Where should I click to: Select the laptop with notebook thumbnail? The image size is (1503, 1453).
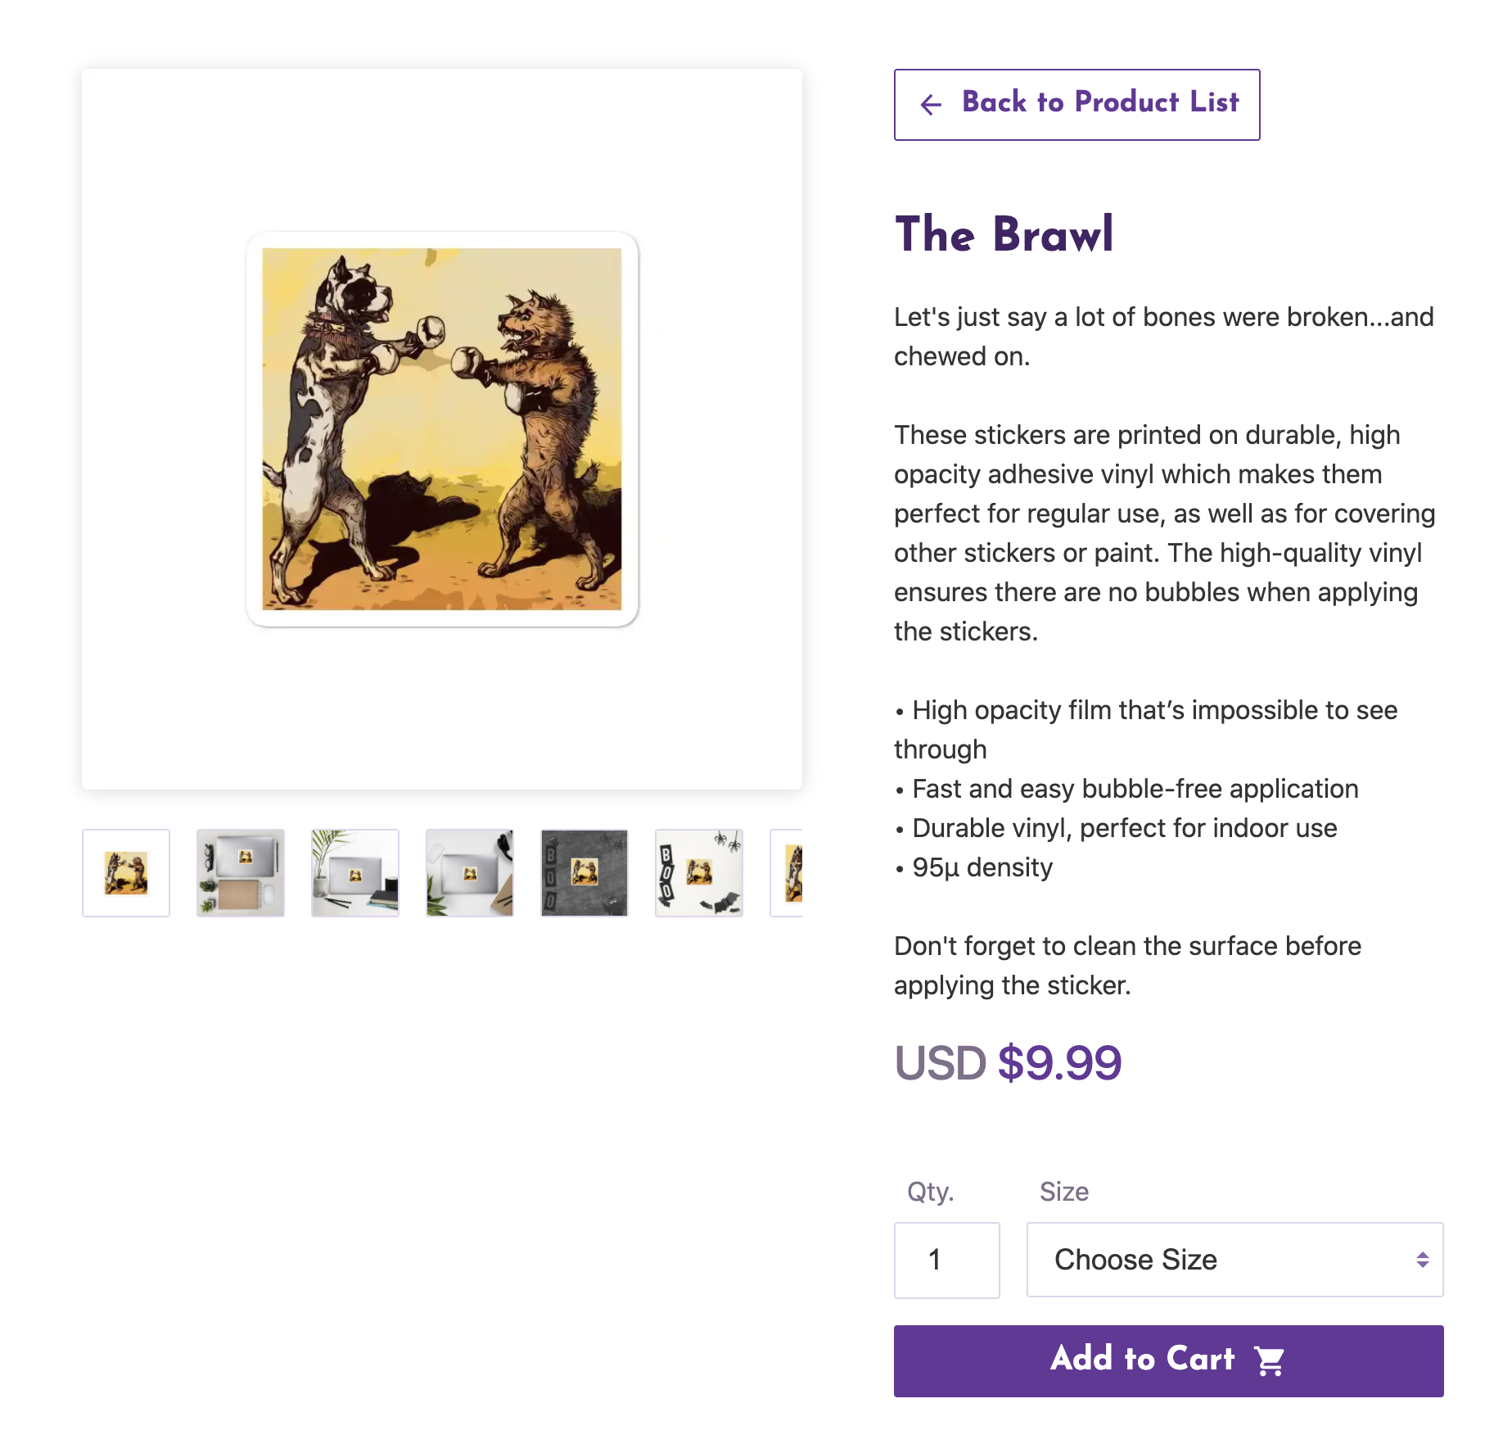(x=240, y=872)
